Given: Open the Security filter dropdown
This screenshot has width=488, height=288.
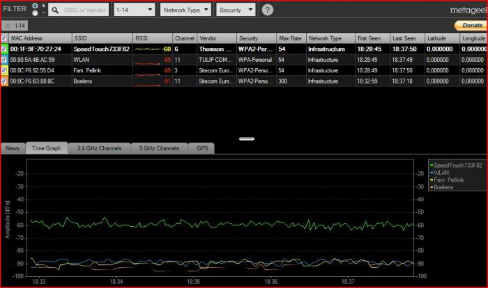Looking at the screenshot, I should click(x=236, y=10).
